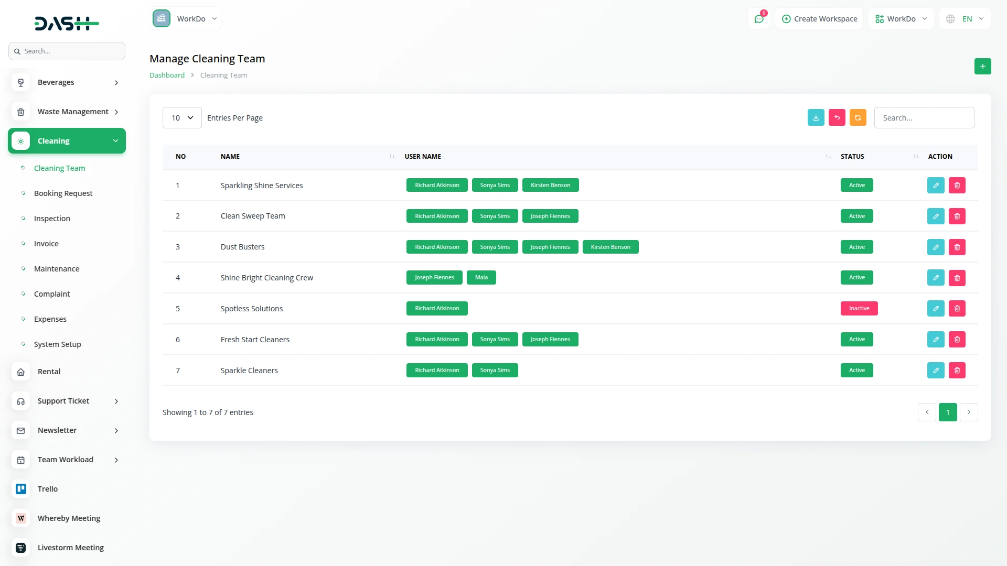The width and height of the screenshot is (1007, 566).
Task: Open the EN language dropdown
Action: click(965, 19)
